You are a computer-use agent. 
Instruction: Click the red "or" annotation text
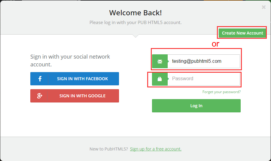(x=215, y=44)
